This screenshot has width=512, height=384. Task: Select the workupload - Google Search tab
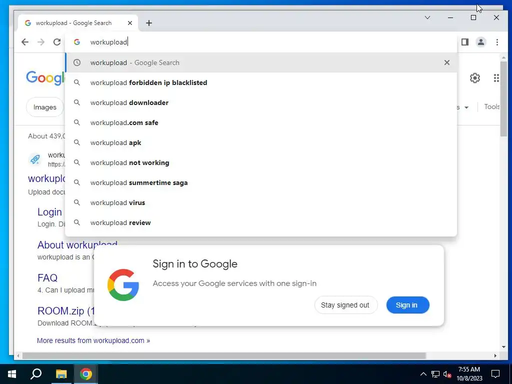pos(78,23)
